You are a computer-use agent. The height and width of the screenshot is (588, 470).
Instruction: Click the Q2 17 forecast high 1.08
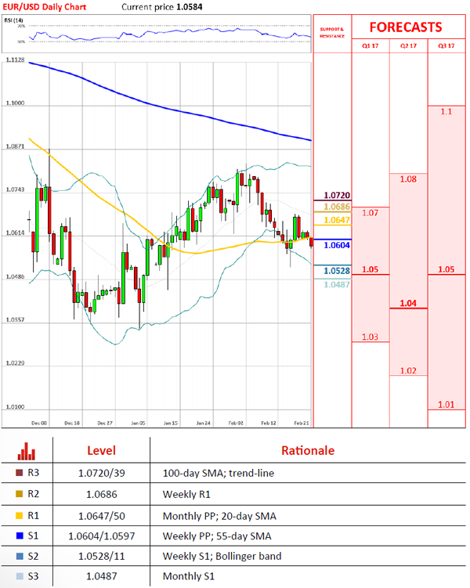(408, 179)
